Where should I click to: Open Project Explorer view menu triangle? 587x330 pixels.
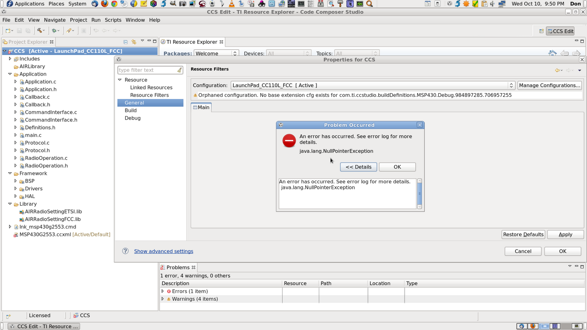coord(142,41)
